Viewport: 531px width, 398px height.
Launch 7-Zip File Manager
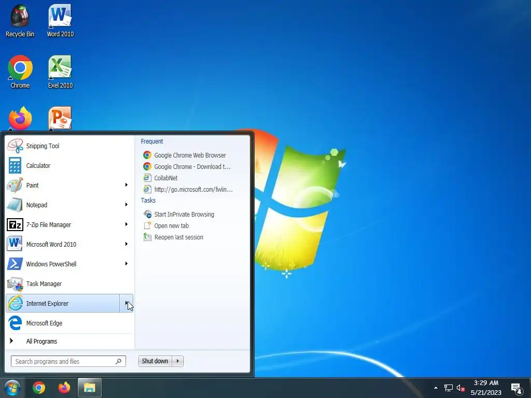click(63, 224)
